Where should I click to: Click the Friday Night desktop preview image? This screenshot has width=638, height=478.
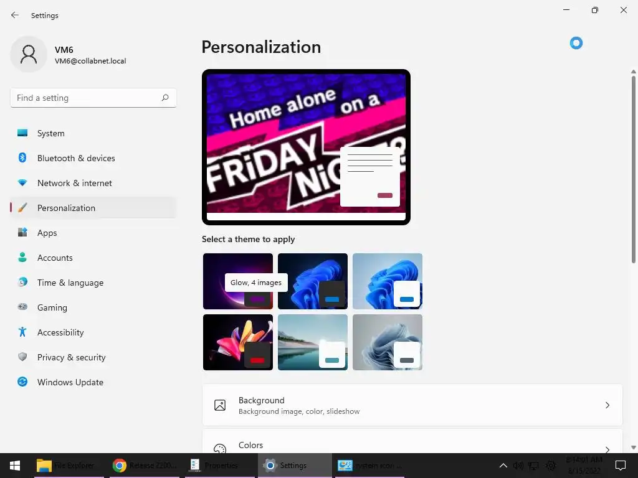click(306, 147)
